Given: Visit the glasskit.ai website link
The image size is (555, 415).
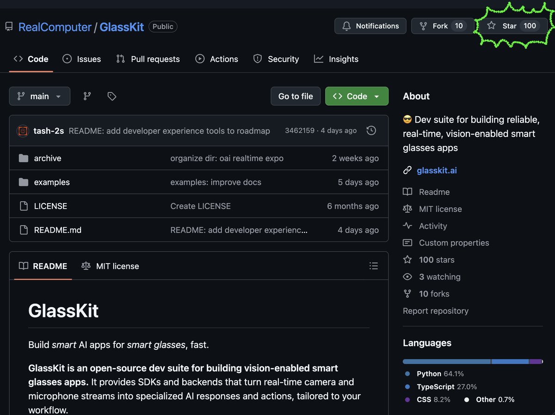Looking at the screenshot, I should pos(437,170).
